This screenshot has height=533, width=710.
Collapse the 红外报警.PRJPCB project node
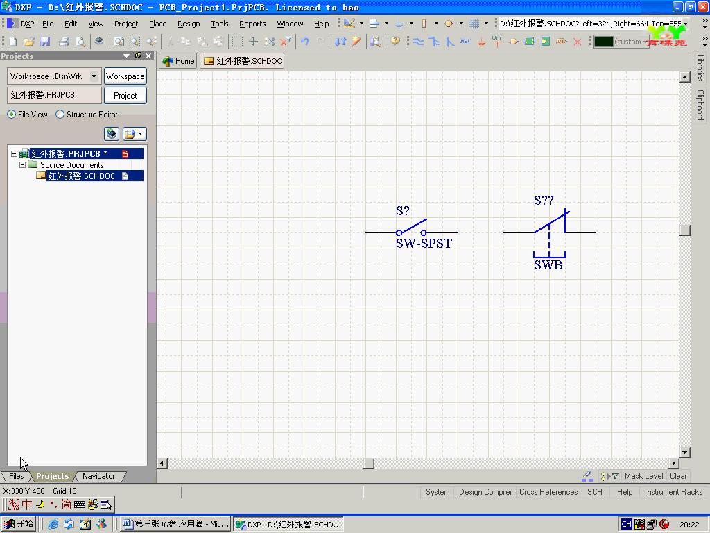click(14, 153)
